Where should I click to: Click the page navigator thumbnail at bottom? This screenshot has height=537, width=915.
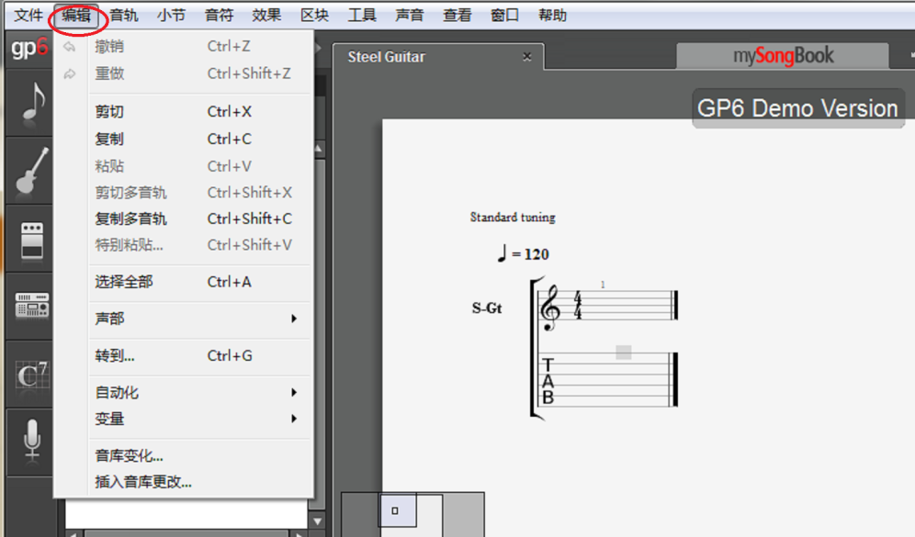tap(397, 511)
